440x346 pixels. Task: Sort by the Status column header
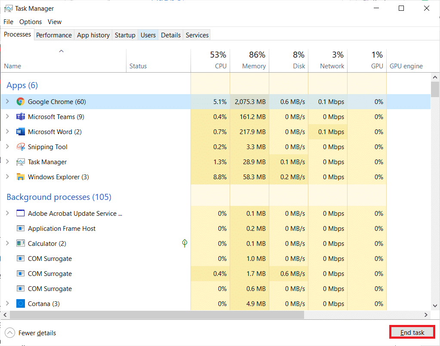tap(159, 61)
